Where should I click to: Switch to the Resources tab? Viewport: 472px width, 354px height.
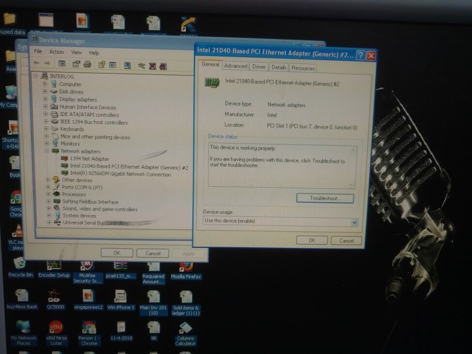click(303, 68)
